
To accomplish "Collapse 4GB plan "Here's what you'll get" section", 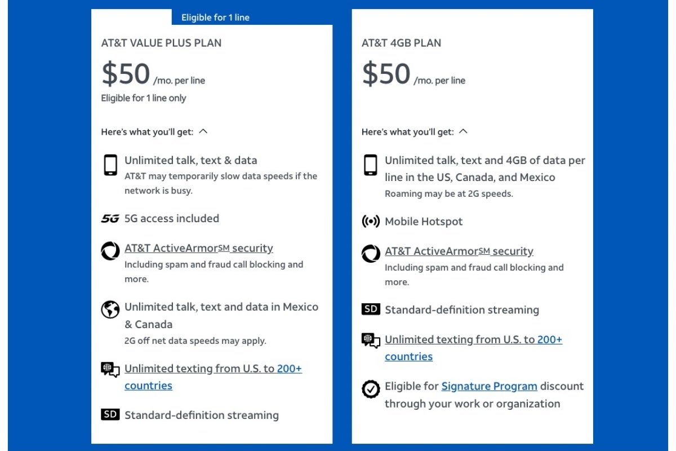I will (464, 131).
